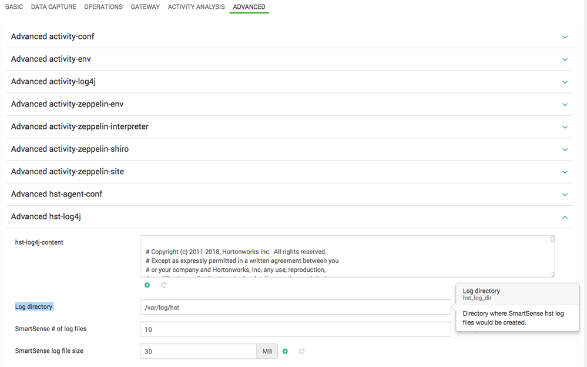
Task: Click green plus icon beside log file size
Action: point(286,351)
